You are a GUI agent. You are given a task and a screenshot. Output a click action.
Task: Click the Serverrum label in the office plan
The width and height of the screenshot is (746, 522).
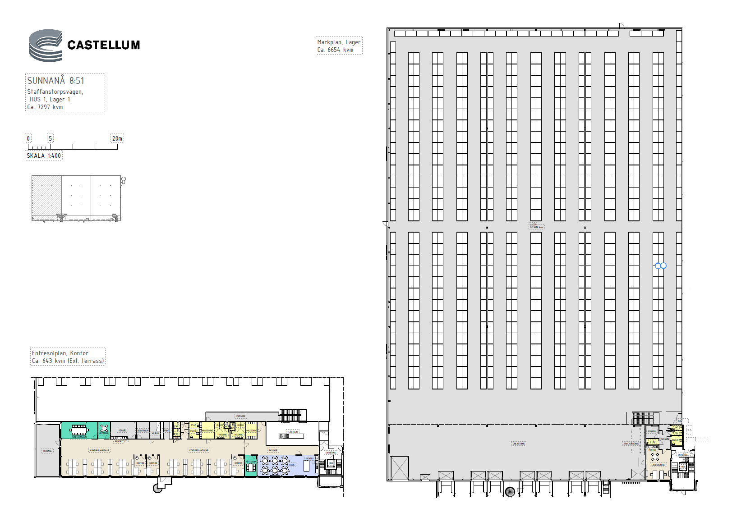[143, 430]
